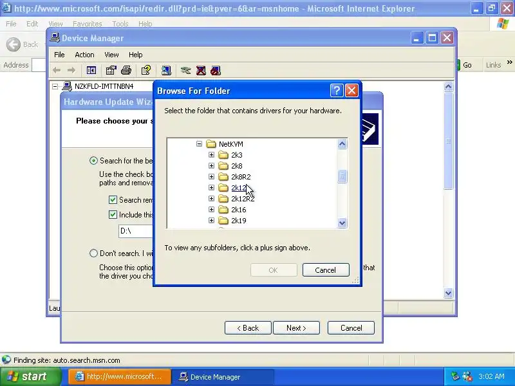This screenshot has width=515, height=386.
Task: Expand the 2k19 folder node
Action: tap(211, 221)
